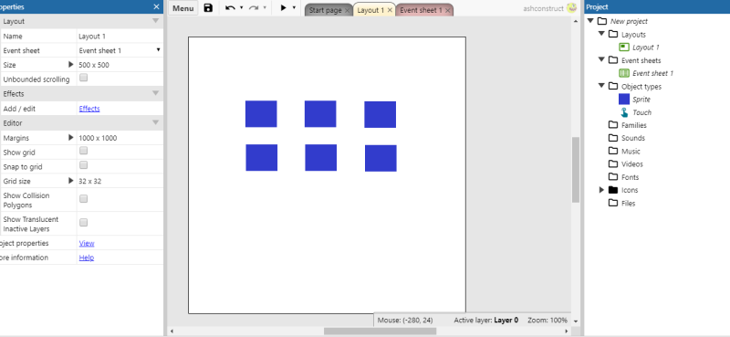Toggle the Snap to grid checkbox
730x337 pixels.
click(83, 165)
